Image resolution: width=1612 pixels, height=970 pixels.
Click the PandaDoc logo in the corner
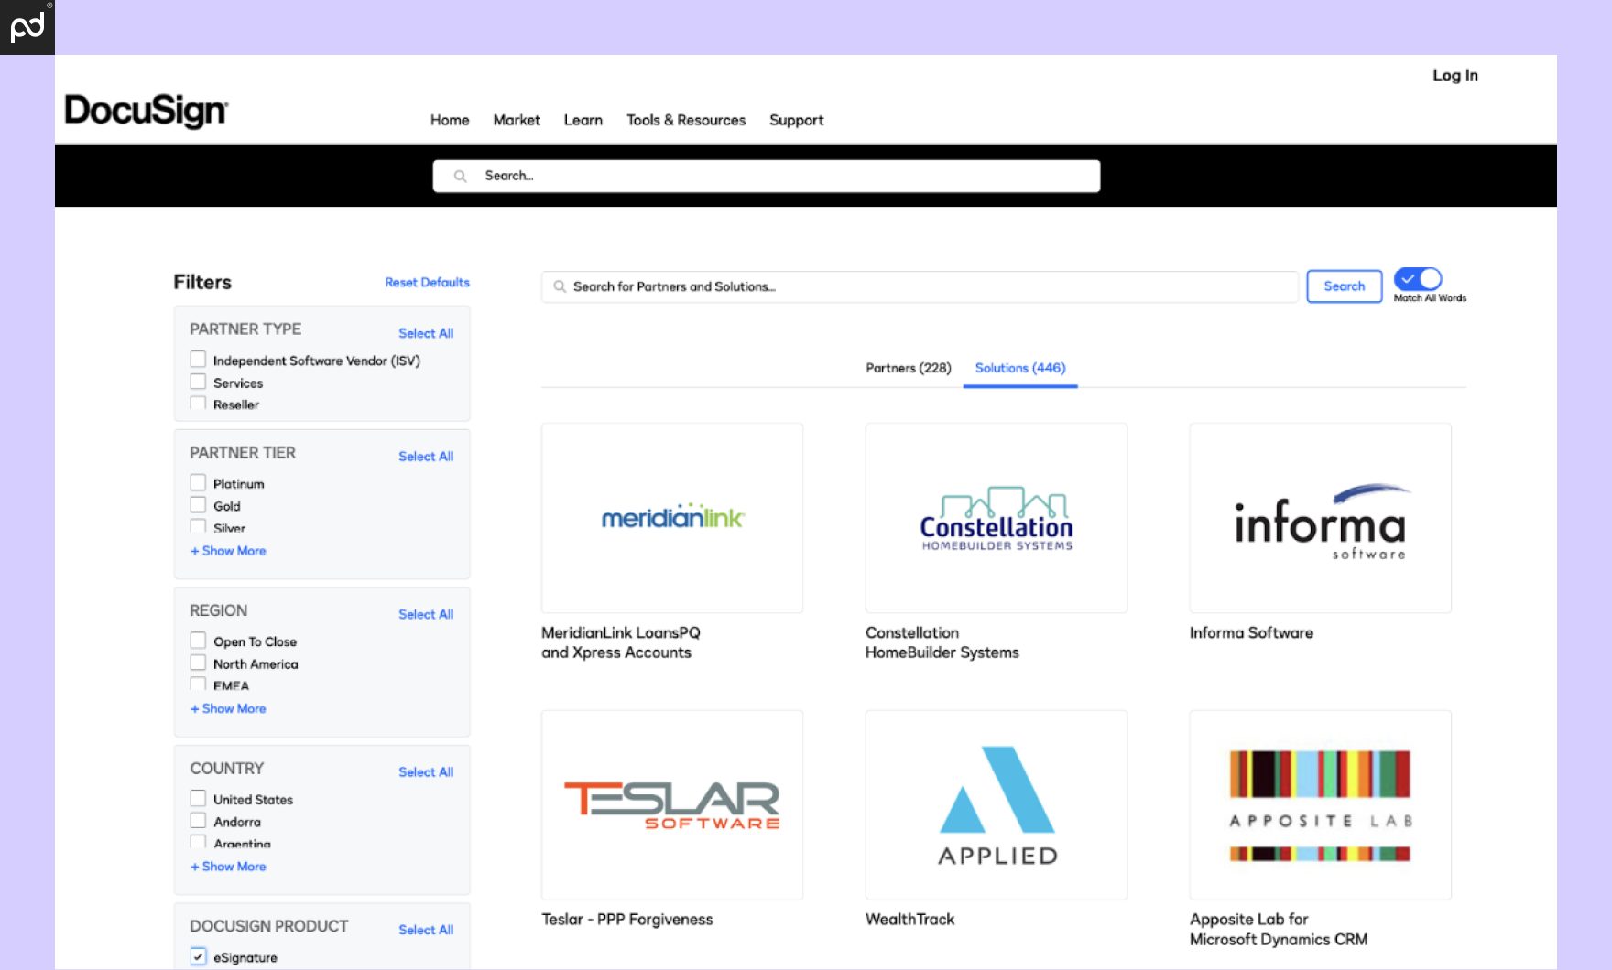click(x=27, y=27)
